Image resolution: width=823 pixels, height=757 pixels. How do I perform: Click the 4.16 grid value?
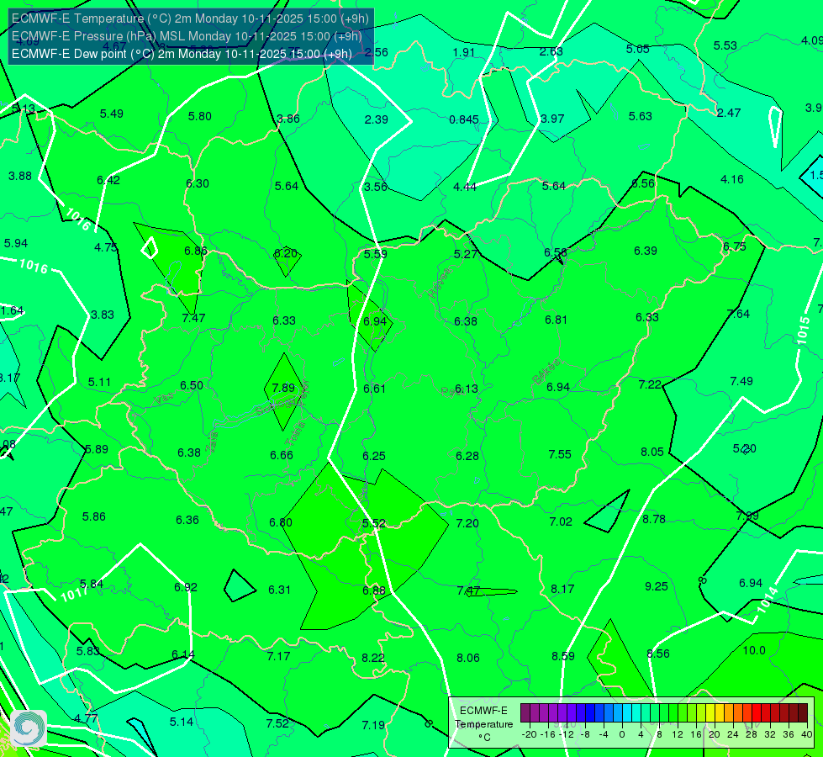coord(732,180)
